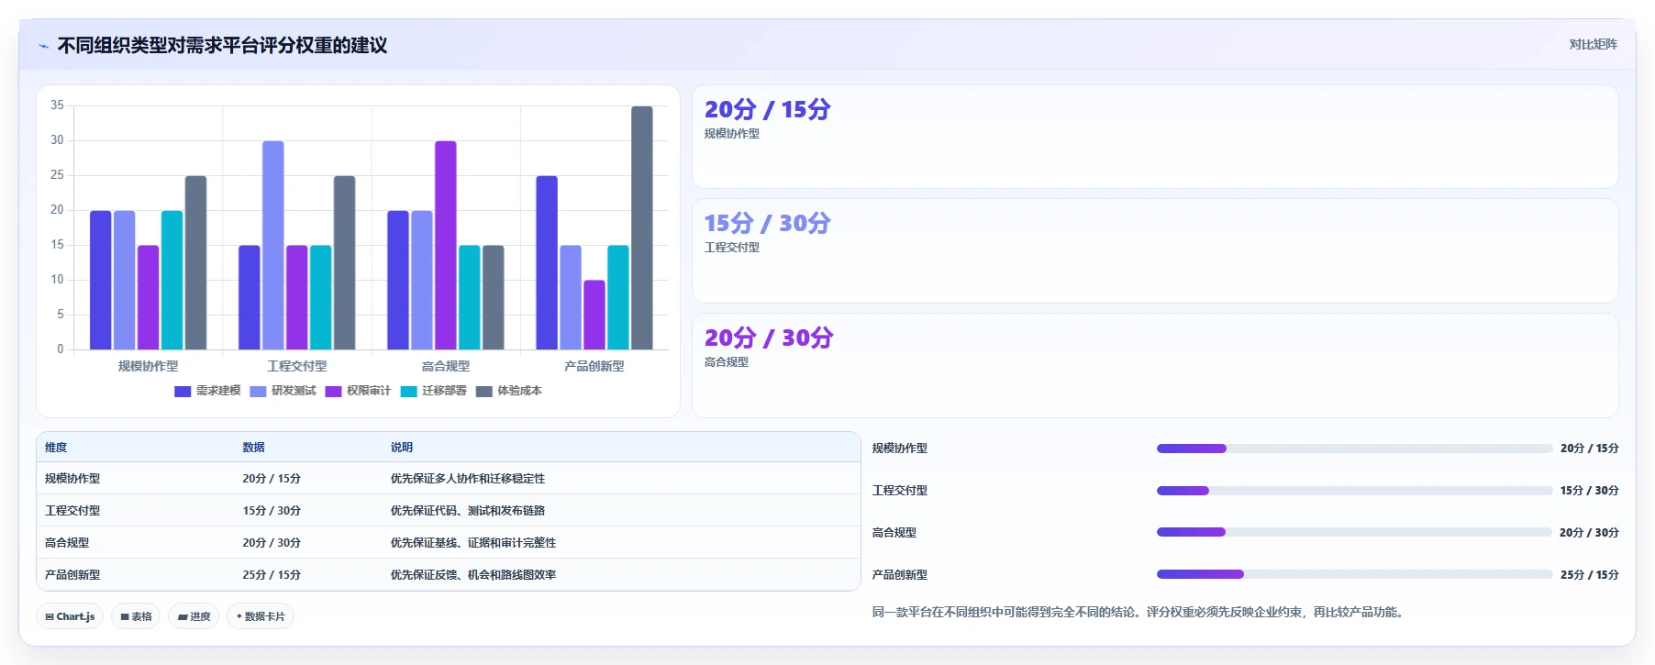Click 优先保证基线、证据和审计完整性 description
Screen dimensions: 1655x665
pos(473,543)
